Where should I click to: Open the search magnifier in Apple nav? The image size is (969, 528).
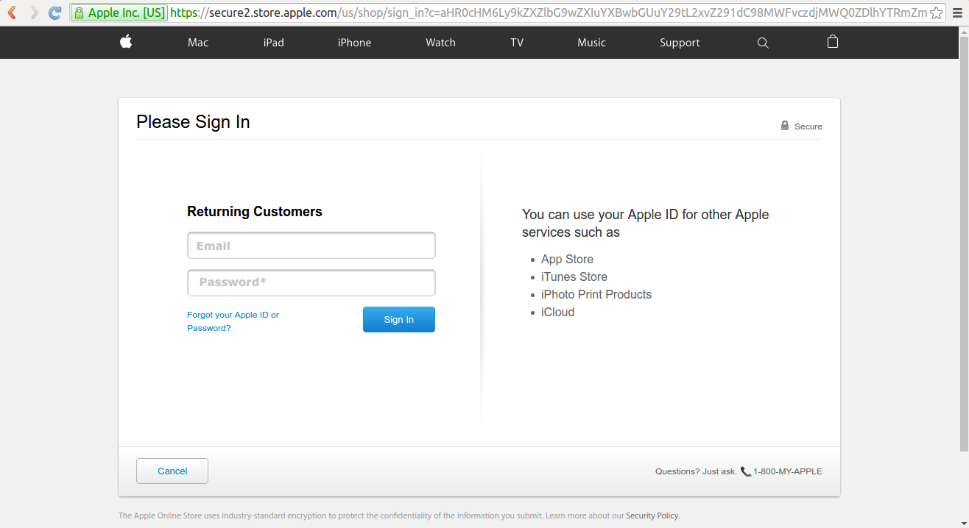[763, 43]
